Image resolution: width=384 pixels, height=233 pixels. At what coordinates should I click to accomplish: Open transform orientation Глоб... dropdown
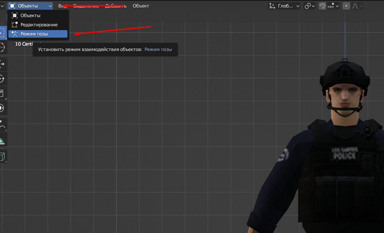tap(284, 6)
